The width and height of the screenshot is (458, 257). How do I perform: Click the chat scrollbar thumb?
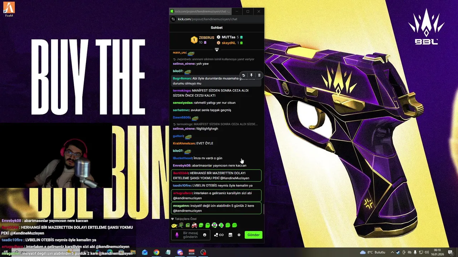(x=263, y=210)
